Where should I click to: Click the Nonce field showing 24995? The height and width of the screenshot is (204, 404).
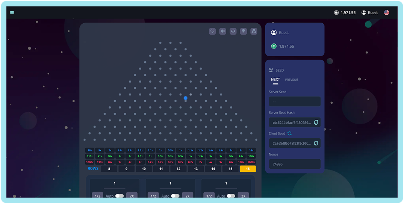[295, 164]
